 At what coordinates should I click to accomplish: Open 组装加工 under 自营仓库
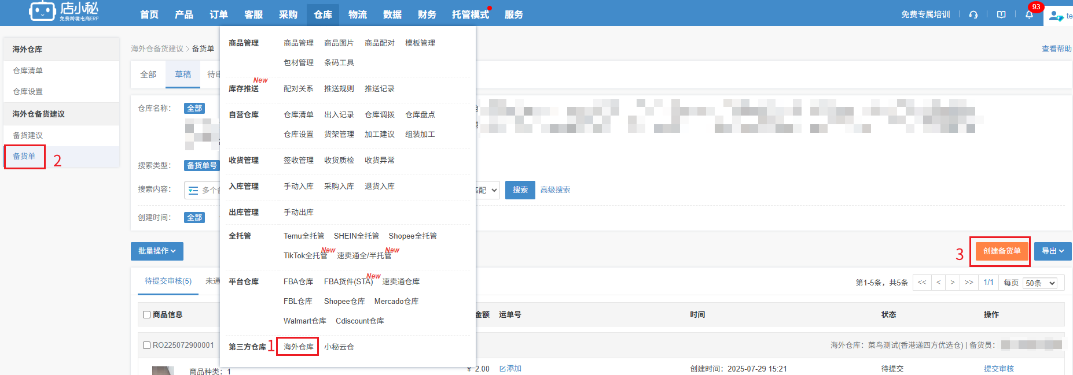420,134
